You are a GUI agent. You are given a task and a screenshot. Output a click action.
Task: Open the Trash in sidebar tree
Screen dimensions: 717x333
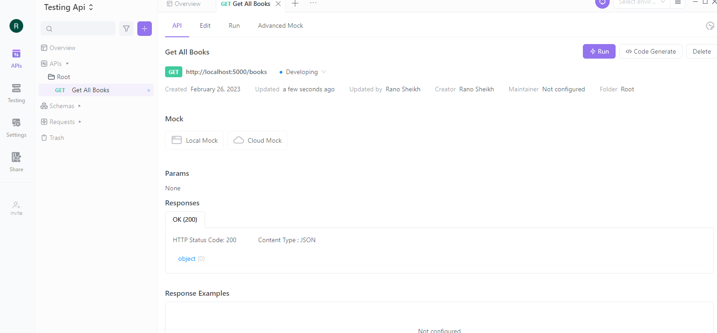(56, 138)
